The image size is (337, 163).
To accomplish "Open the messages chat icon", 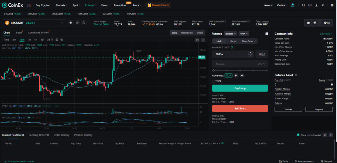I will (x=310, y=5).
